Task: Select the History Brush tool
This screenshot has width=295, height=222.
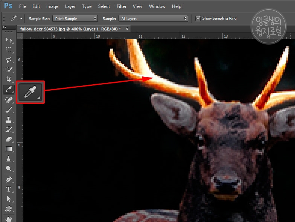Action: coord(8,129)
